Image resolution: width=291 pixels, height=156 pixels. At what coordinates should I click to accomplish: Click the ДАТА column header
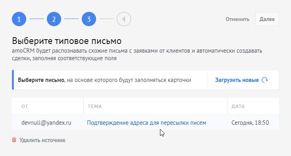(238, 107)
